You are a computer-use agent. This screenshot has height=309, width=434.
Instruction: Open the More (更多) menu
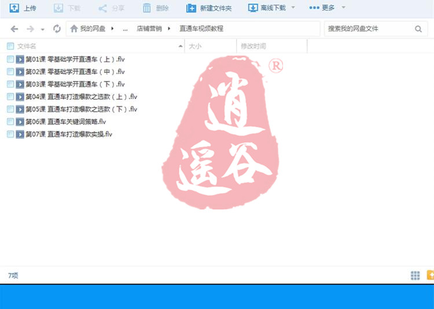click(x=322, y=8)
